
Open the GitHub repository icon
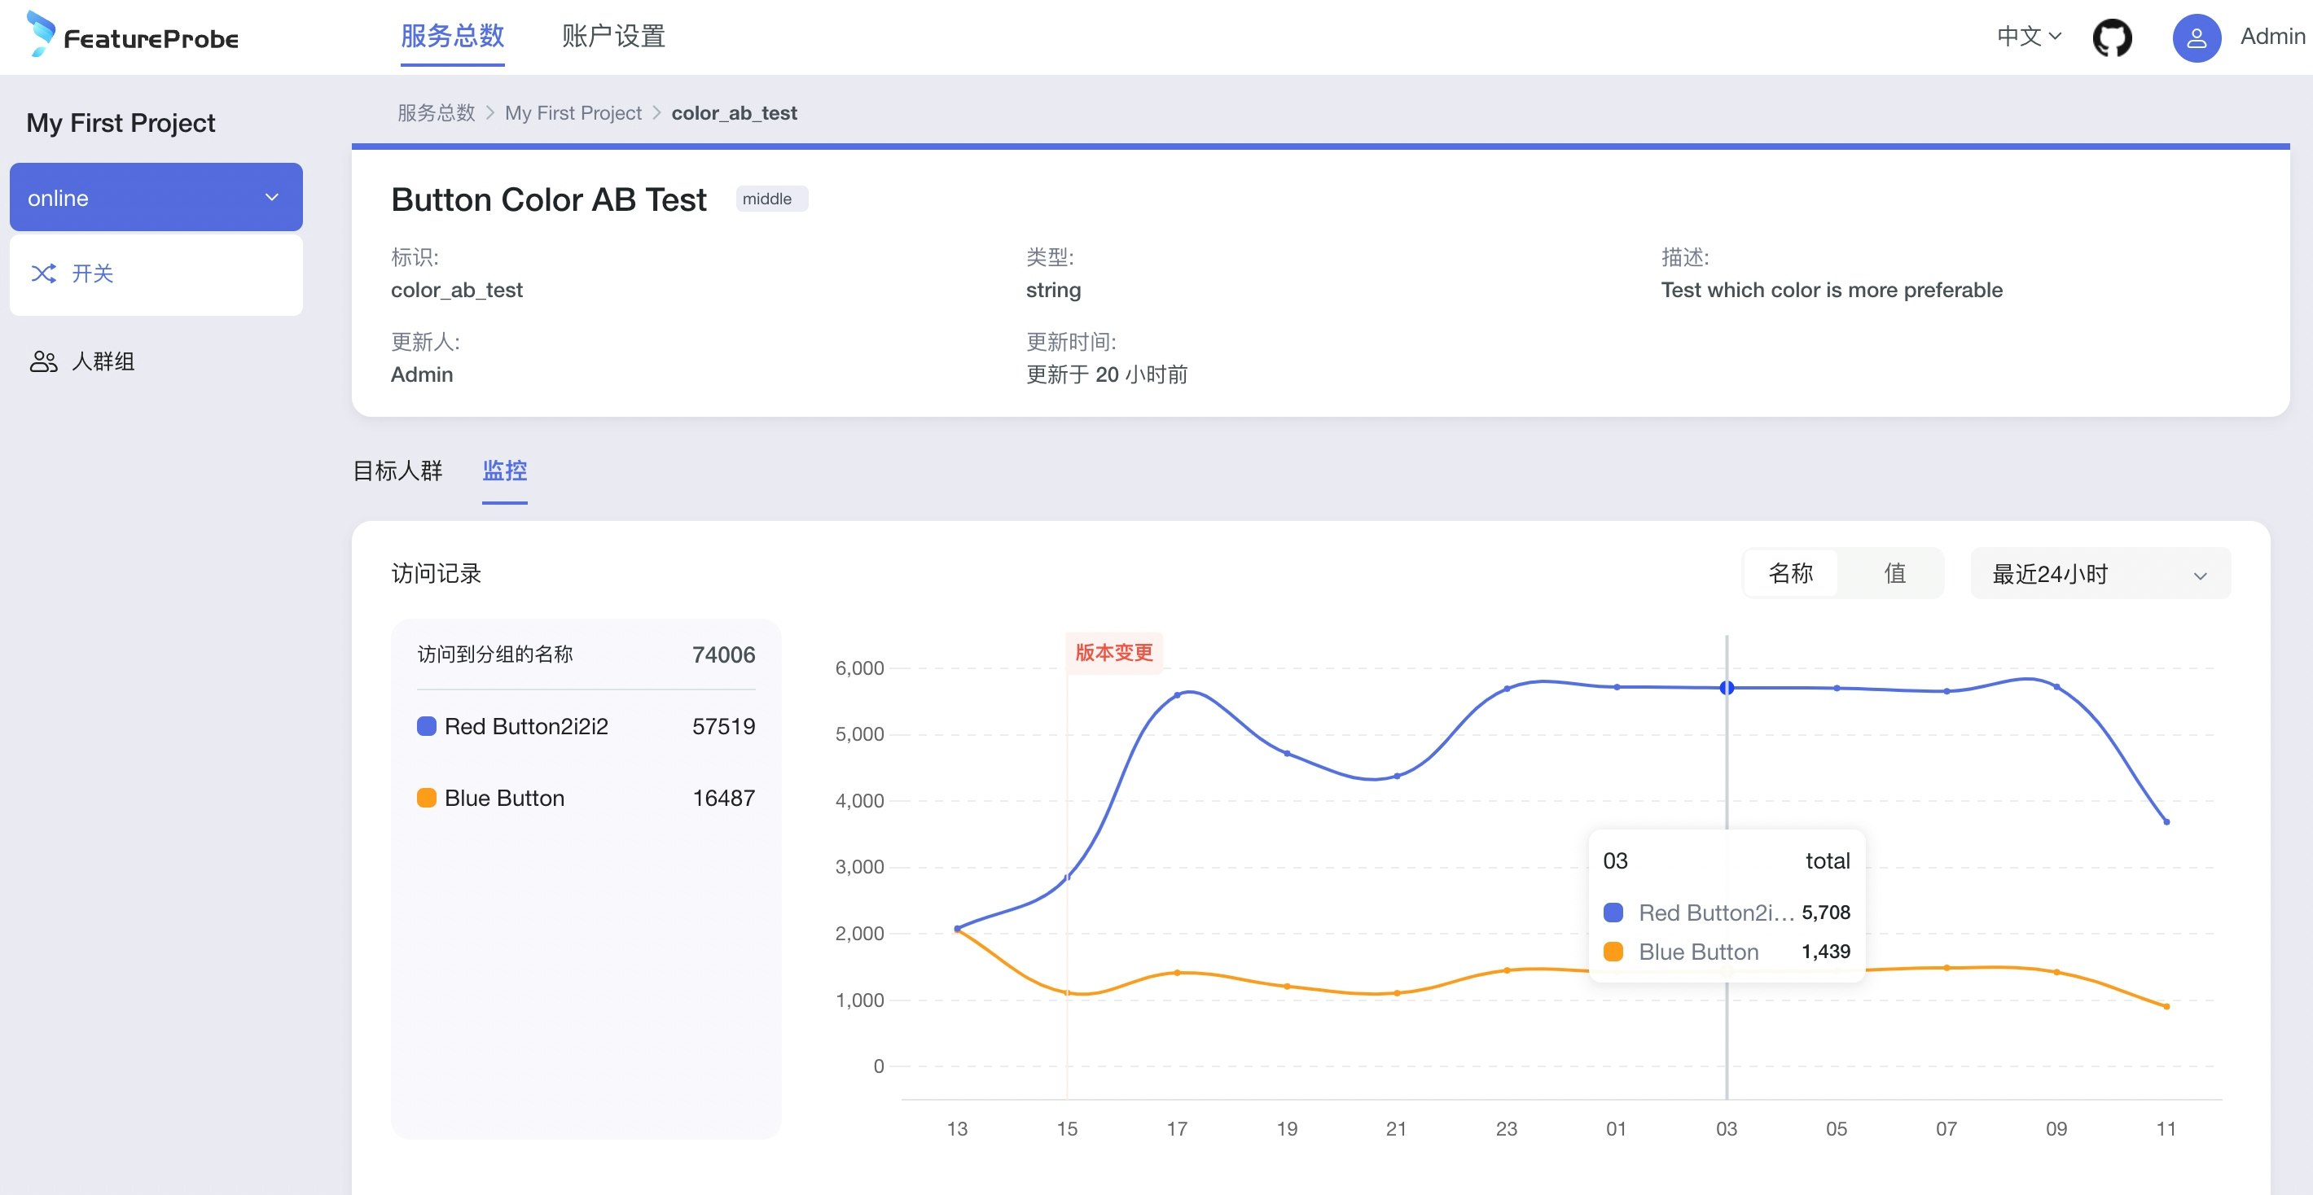2112,37
